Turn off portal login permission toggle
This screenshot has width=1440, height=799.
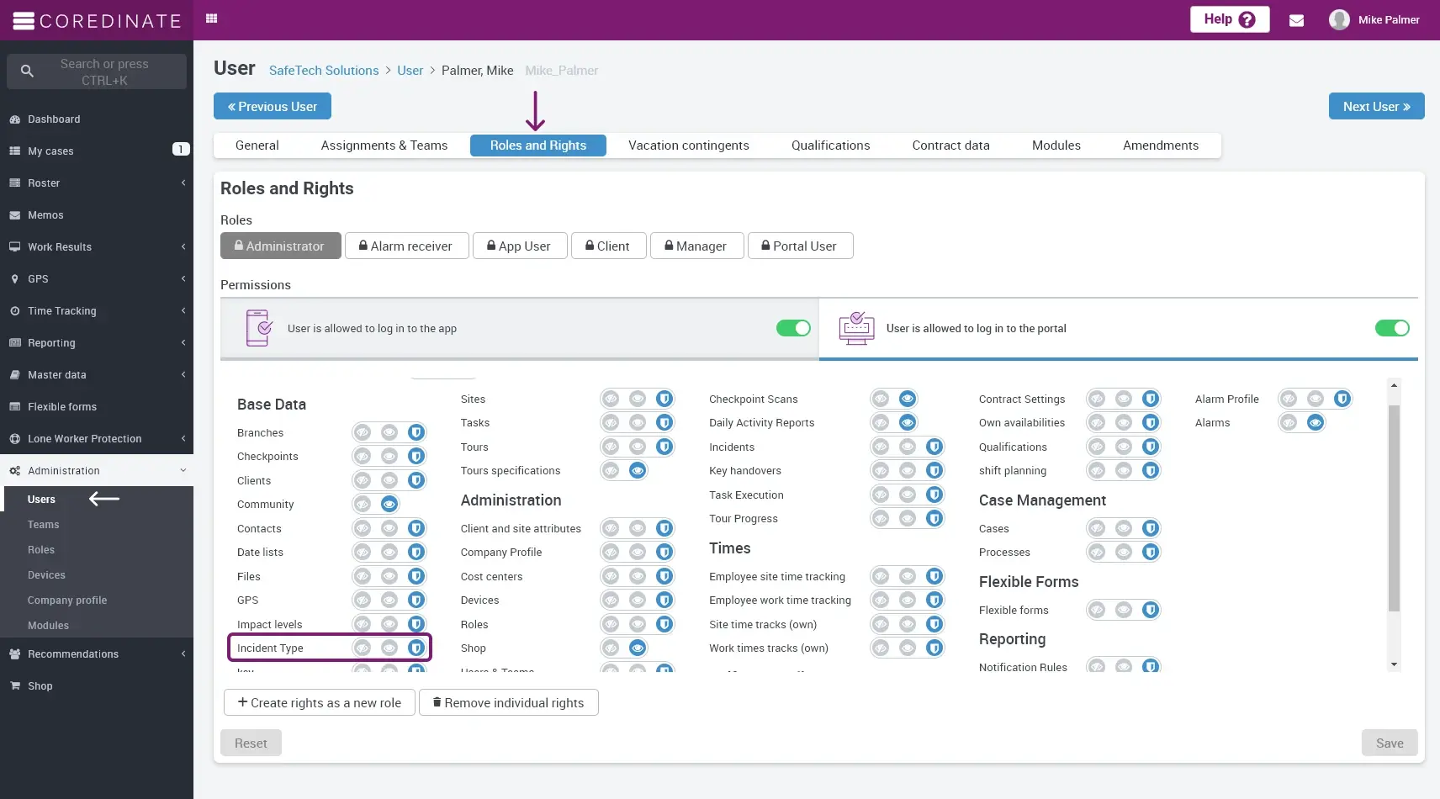[1391, 328]
